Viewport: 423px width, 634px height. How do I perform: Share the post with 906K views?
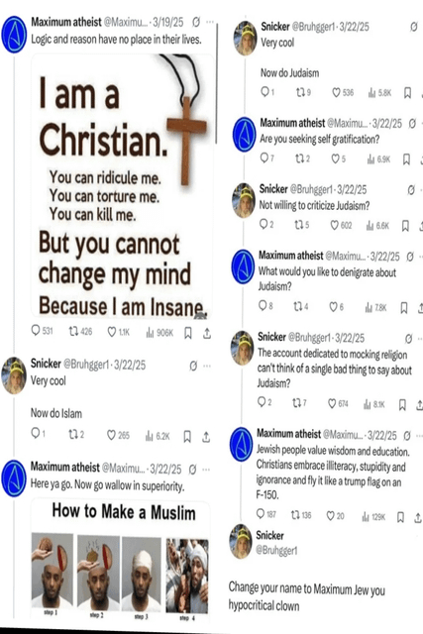click(207, 333)
